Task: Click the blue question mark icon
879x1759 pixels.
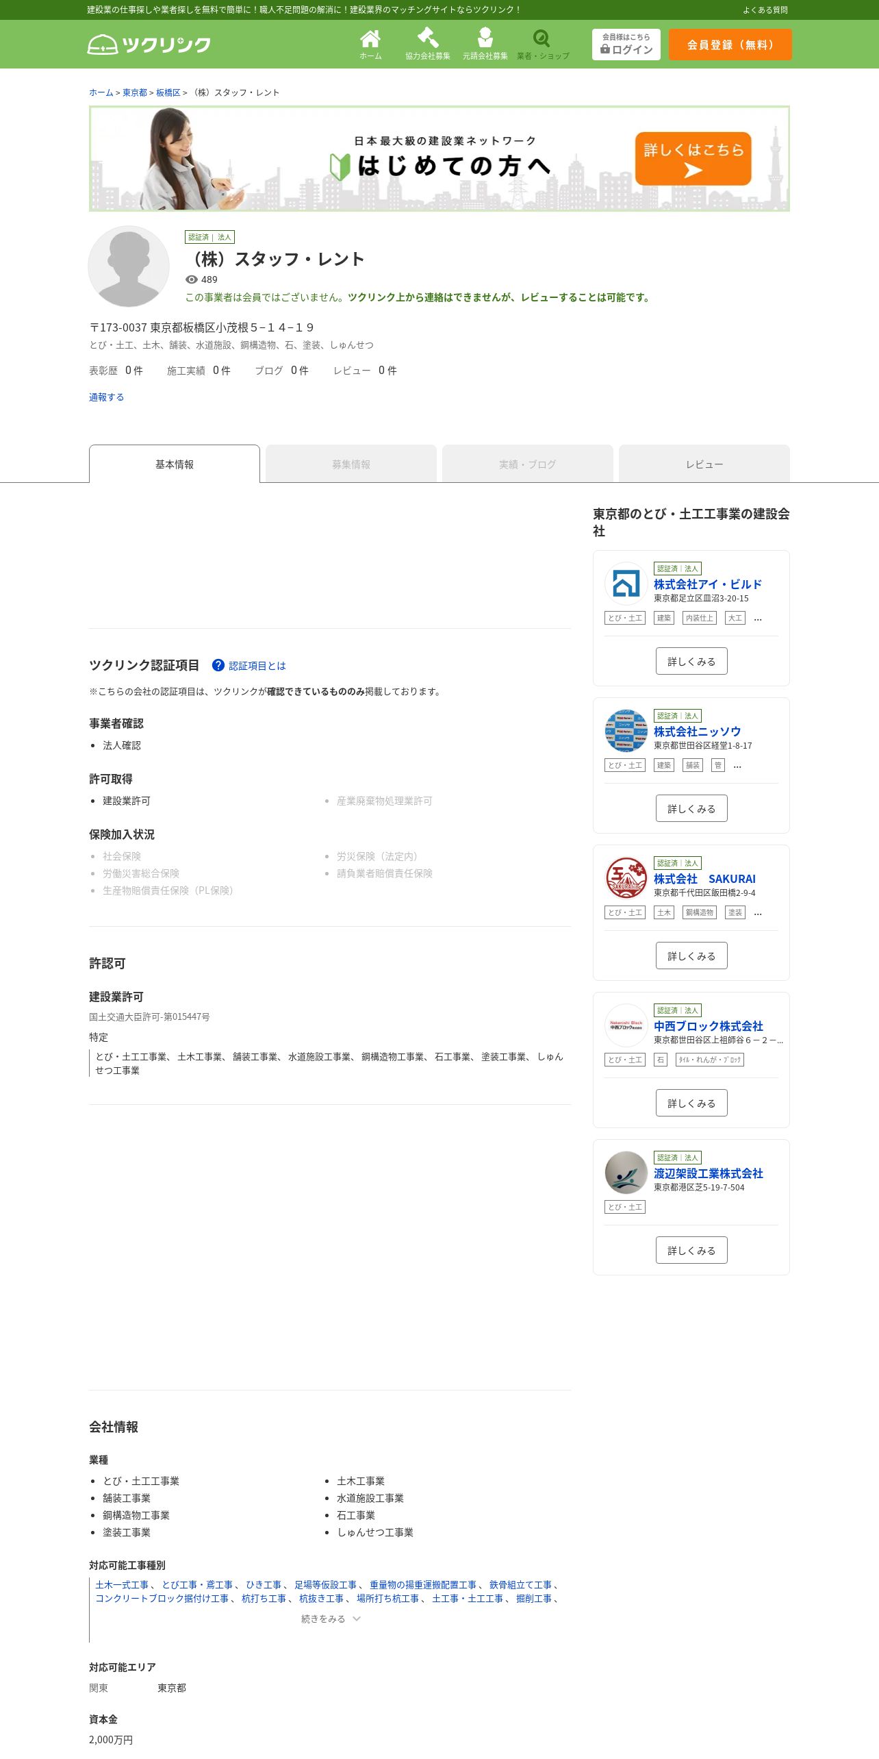Action: click(218, 665)
